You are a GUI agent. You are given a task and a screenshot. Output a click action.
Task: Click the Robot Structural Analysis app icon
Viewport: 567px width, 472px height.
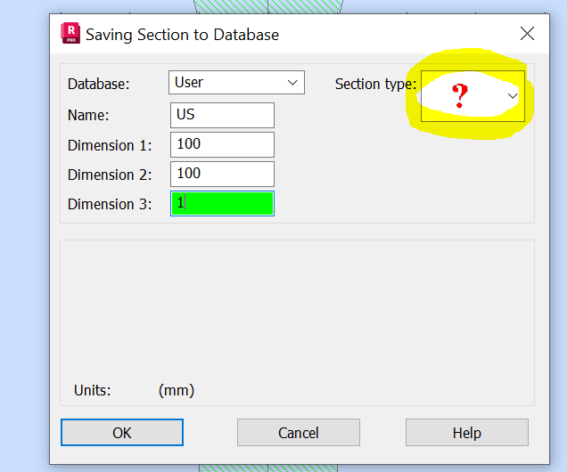point(70,34)
